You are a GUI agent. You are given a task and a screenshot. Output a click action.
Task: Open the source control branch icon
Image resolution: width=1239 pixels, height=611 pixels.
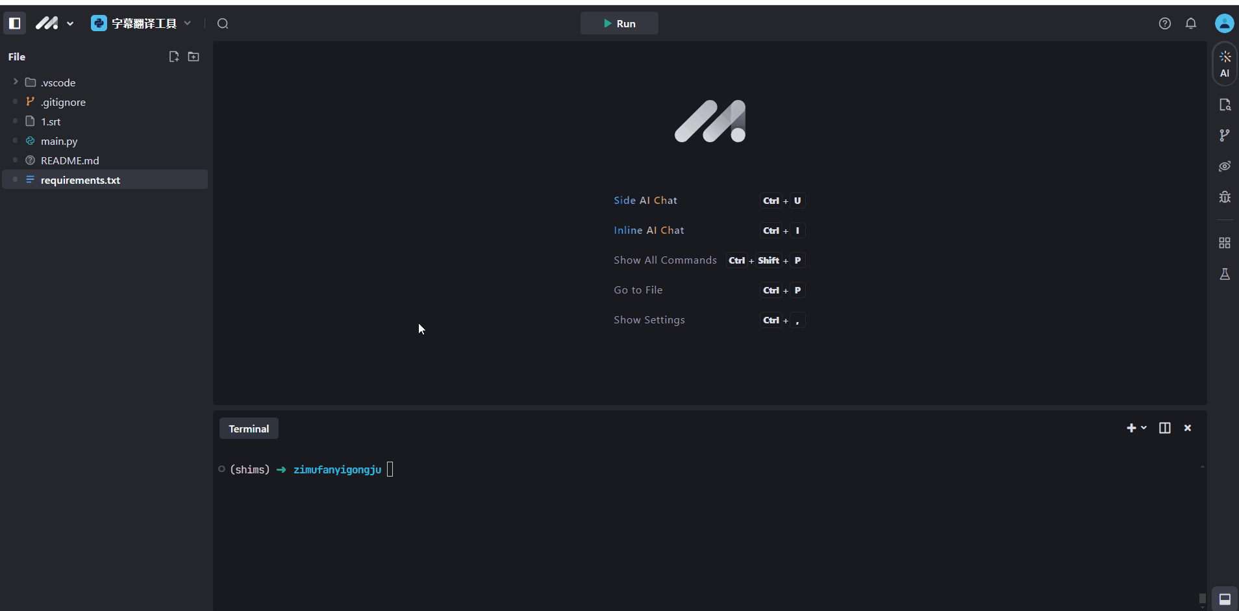pos(1225,135)
